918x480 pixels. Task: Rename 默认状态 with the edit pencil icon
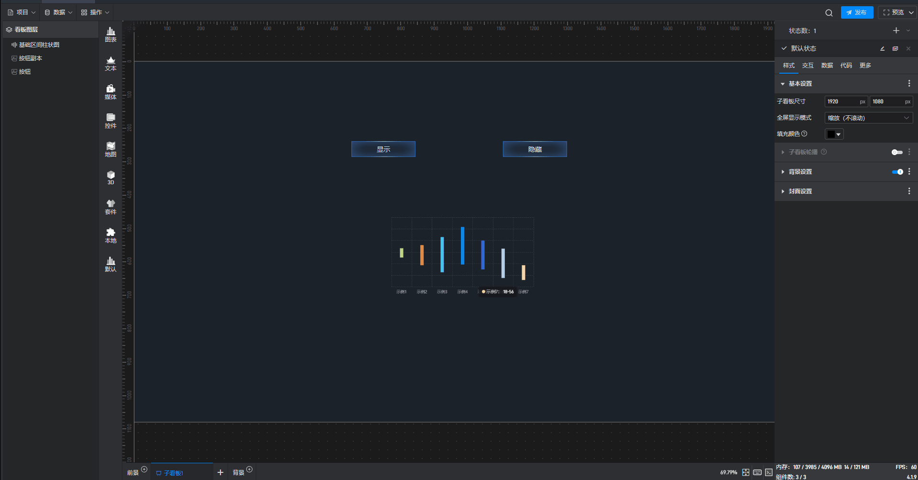882,48
